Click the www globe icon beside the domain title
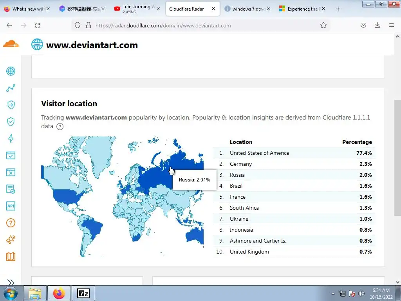This screenshot has width=401, height=301. point(37,44)
